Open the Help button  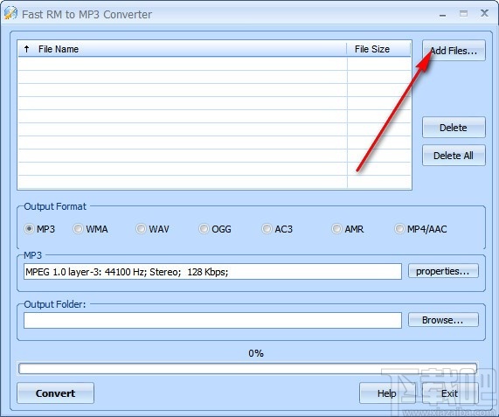(387, 393)
